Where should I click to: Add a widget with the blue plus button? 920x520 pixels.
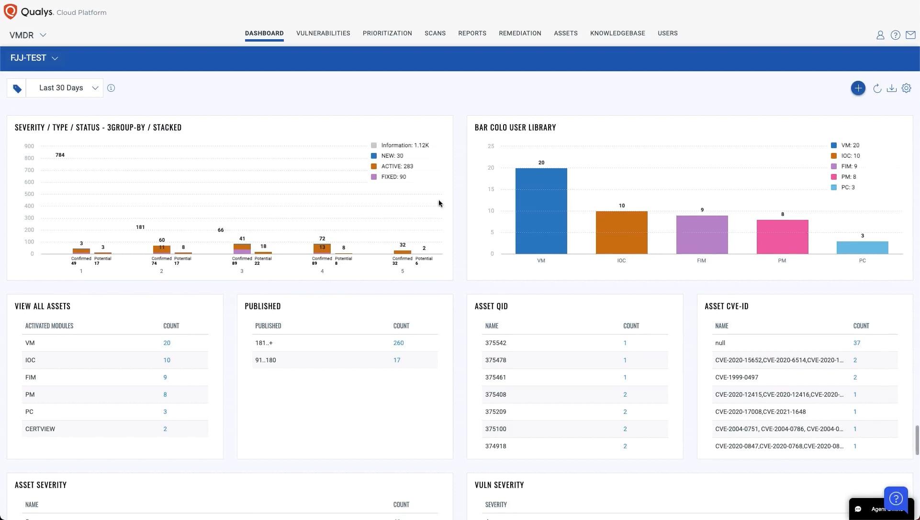click(858, 88)
